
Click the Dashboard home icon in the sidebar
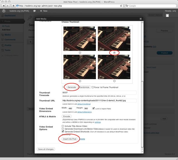pos(3,16)
